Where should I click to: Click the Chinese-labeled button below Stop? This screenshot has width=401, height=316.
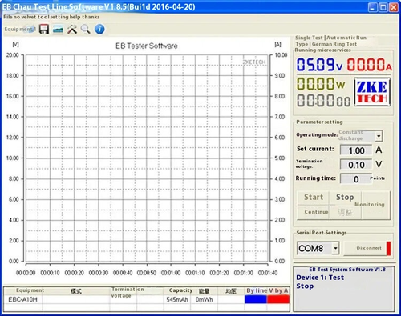(345, 212)
